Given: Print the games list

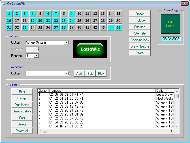Looking at the screenshot, I should [x=22, y=92].
